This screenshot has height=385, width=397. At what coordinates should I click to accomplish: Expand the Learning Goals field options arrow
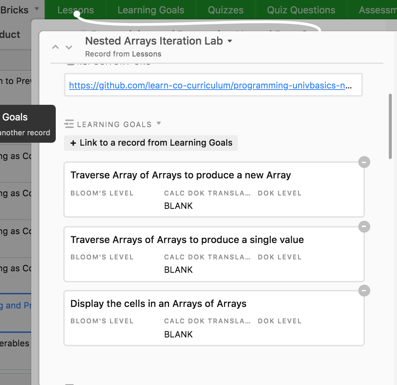click(x=159, y=123)
